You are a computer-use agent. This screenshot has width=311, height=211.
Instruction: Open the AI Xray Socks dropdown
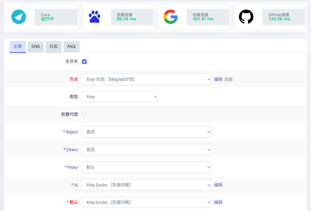[x=146, y=185]
